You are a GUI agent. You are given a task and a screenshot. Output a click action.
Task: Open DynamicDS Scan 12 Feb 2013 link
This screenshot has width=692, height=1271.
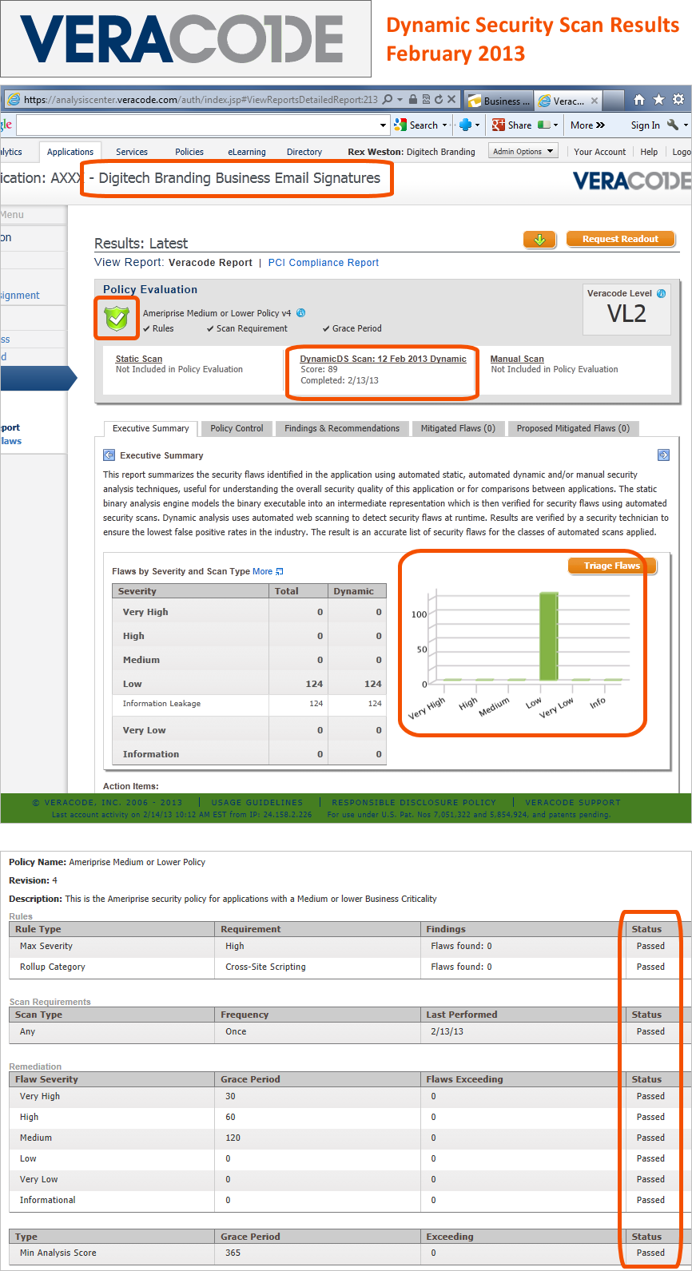pyautogui.click(x=383, y=359)
